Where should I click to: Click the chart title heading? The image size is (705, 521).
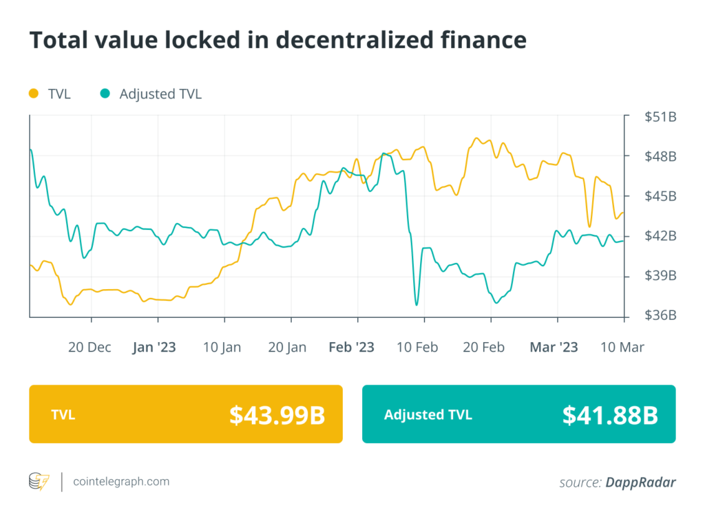click(277, 41)
